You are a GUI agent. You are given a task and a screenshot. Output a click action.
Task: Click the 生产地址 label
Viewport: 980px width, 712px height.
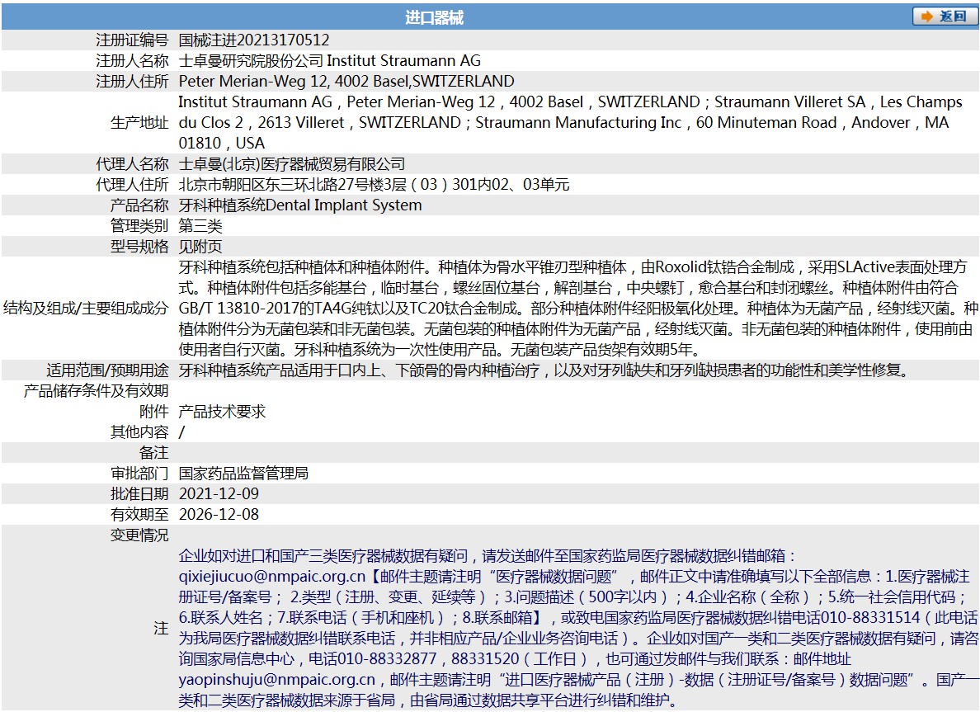pyautogui.click(x=139, y=123)
